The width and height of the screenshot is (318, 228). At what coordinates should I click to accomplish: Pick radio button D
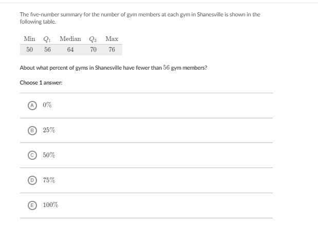pos(32,180)
